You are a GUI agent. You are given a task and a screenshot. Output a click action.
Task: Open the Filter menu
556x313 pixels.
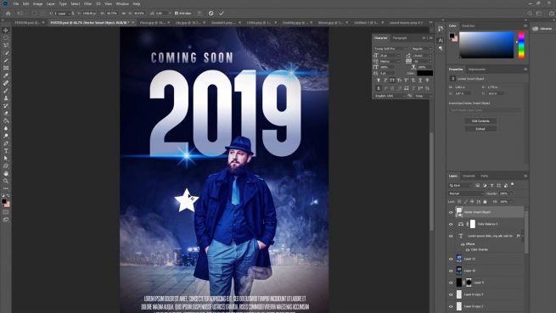coord(87,4)
